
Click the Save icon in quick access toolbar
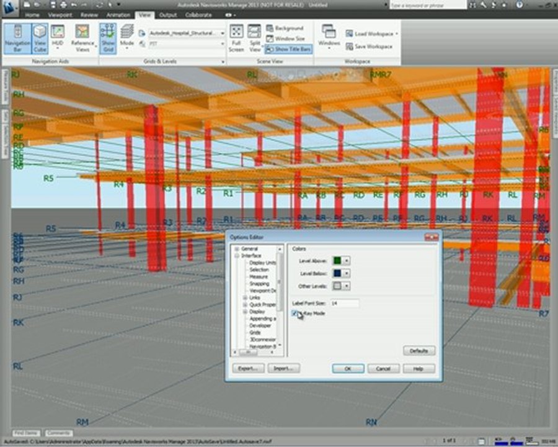coord(53,4)
